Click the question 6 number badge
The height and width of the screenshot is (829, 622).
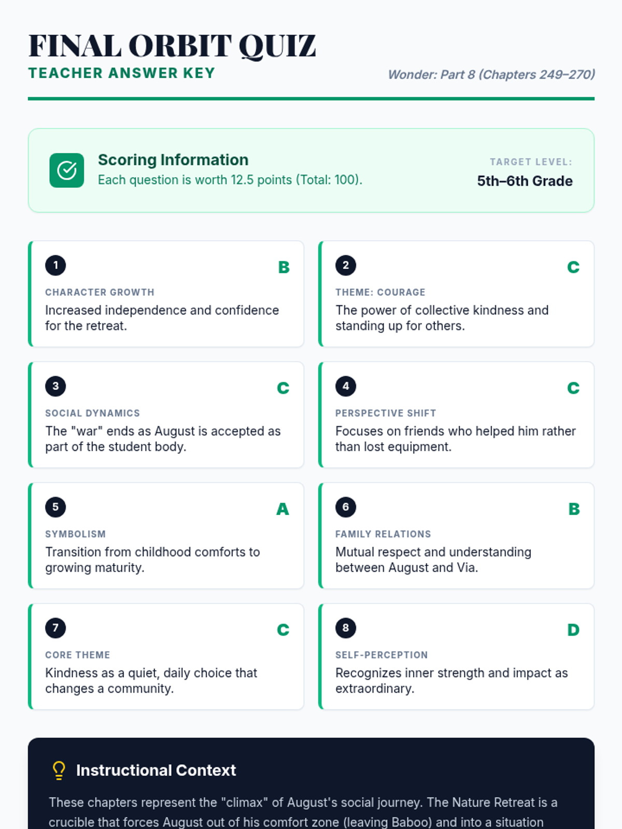pyautogui.click(x=346, y=507)
